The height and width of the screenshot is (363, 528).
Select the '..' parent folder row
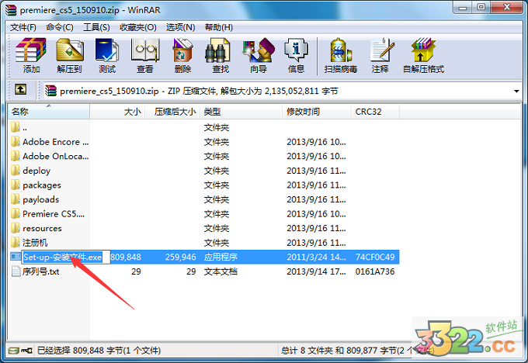click(x=203, y=127)
